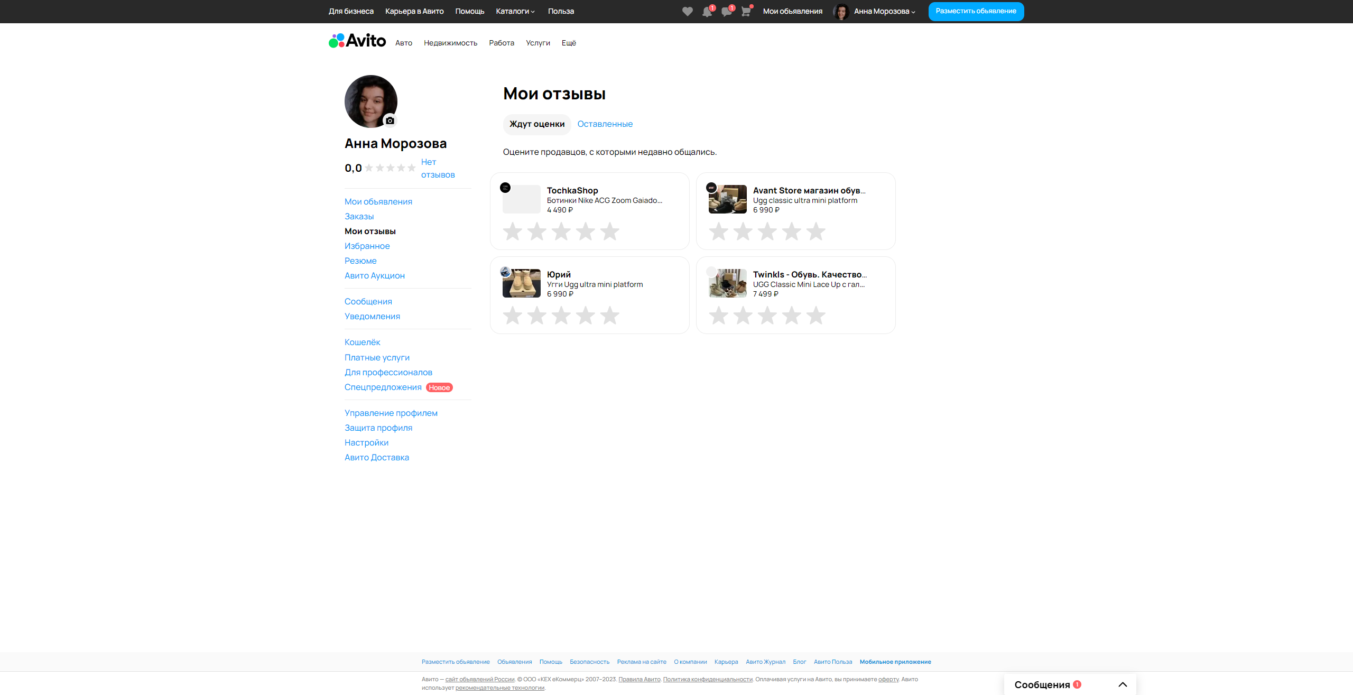Rate TochkaShop three stars
The width and height of the screenshot is (1353, 695).
pyautogui.click(x=561, y=231)
